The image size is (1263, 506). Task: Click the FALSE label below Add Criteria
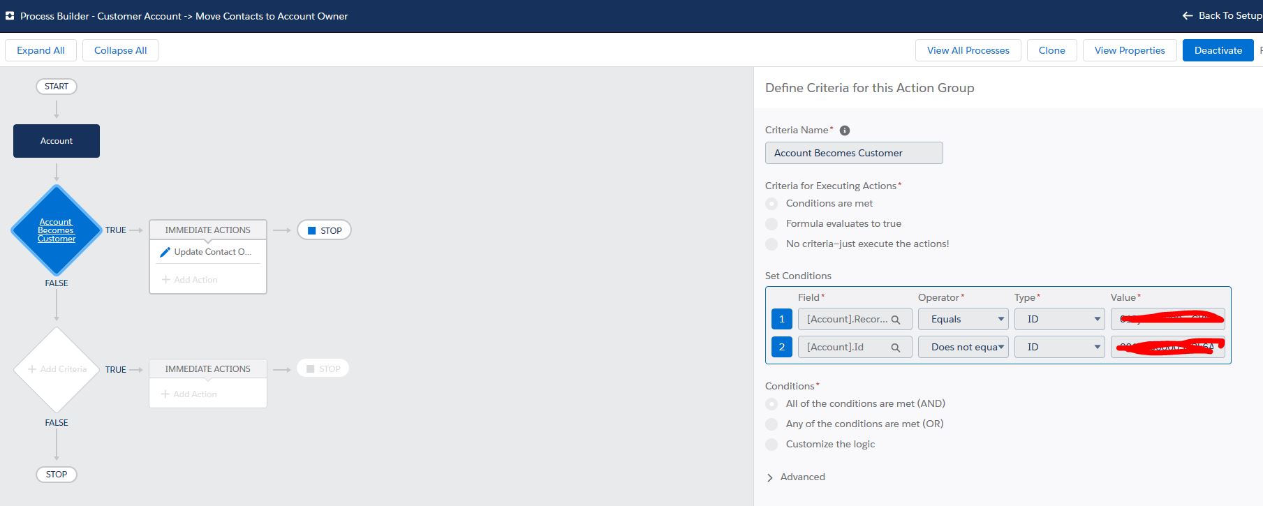point(57,423)
